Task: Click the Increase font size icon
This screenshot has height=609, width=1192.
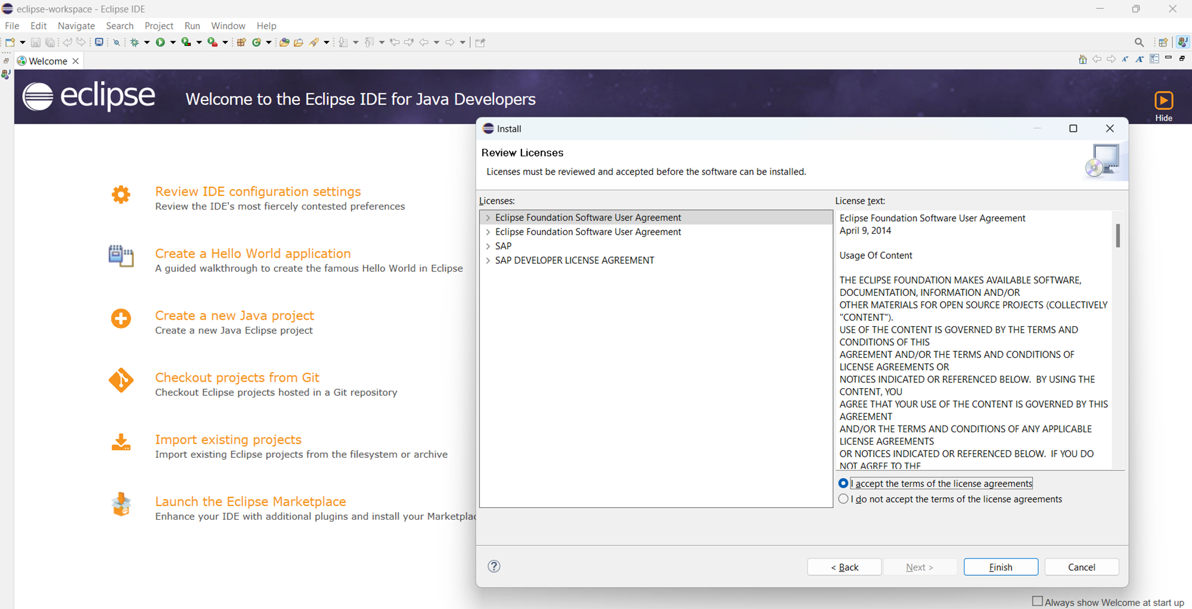Action: (x=1140, y=60)
